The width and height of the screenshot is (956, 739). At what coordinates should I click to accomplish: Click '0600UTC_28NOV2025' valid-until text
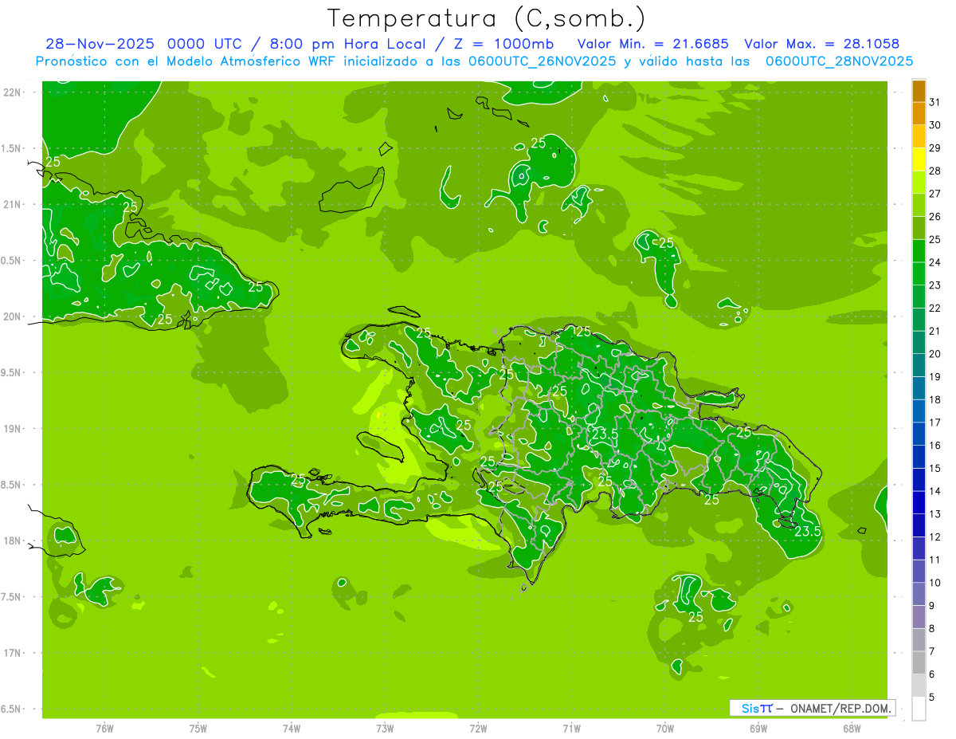(839, 61)
